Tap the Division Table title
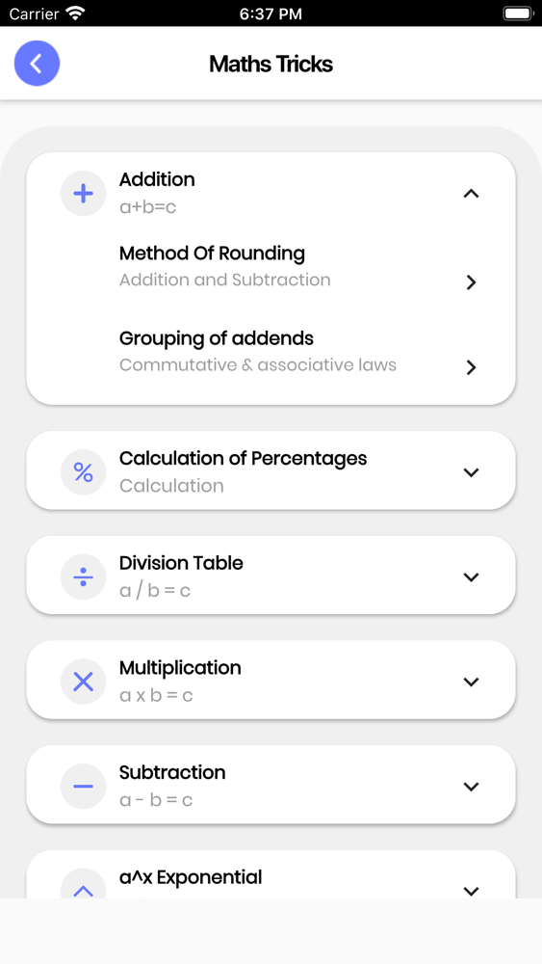The height and width of the screenshot is (964, 542). point(181,563)
